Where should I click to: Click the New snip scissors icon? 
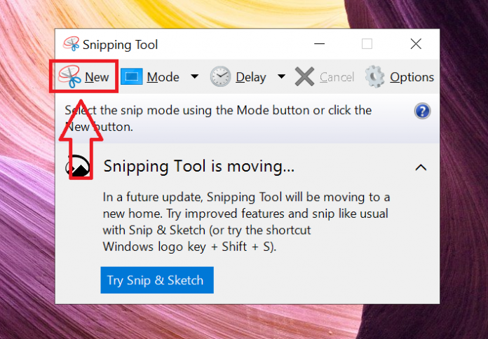click(69, 76)
